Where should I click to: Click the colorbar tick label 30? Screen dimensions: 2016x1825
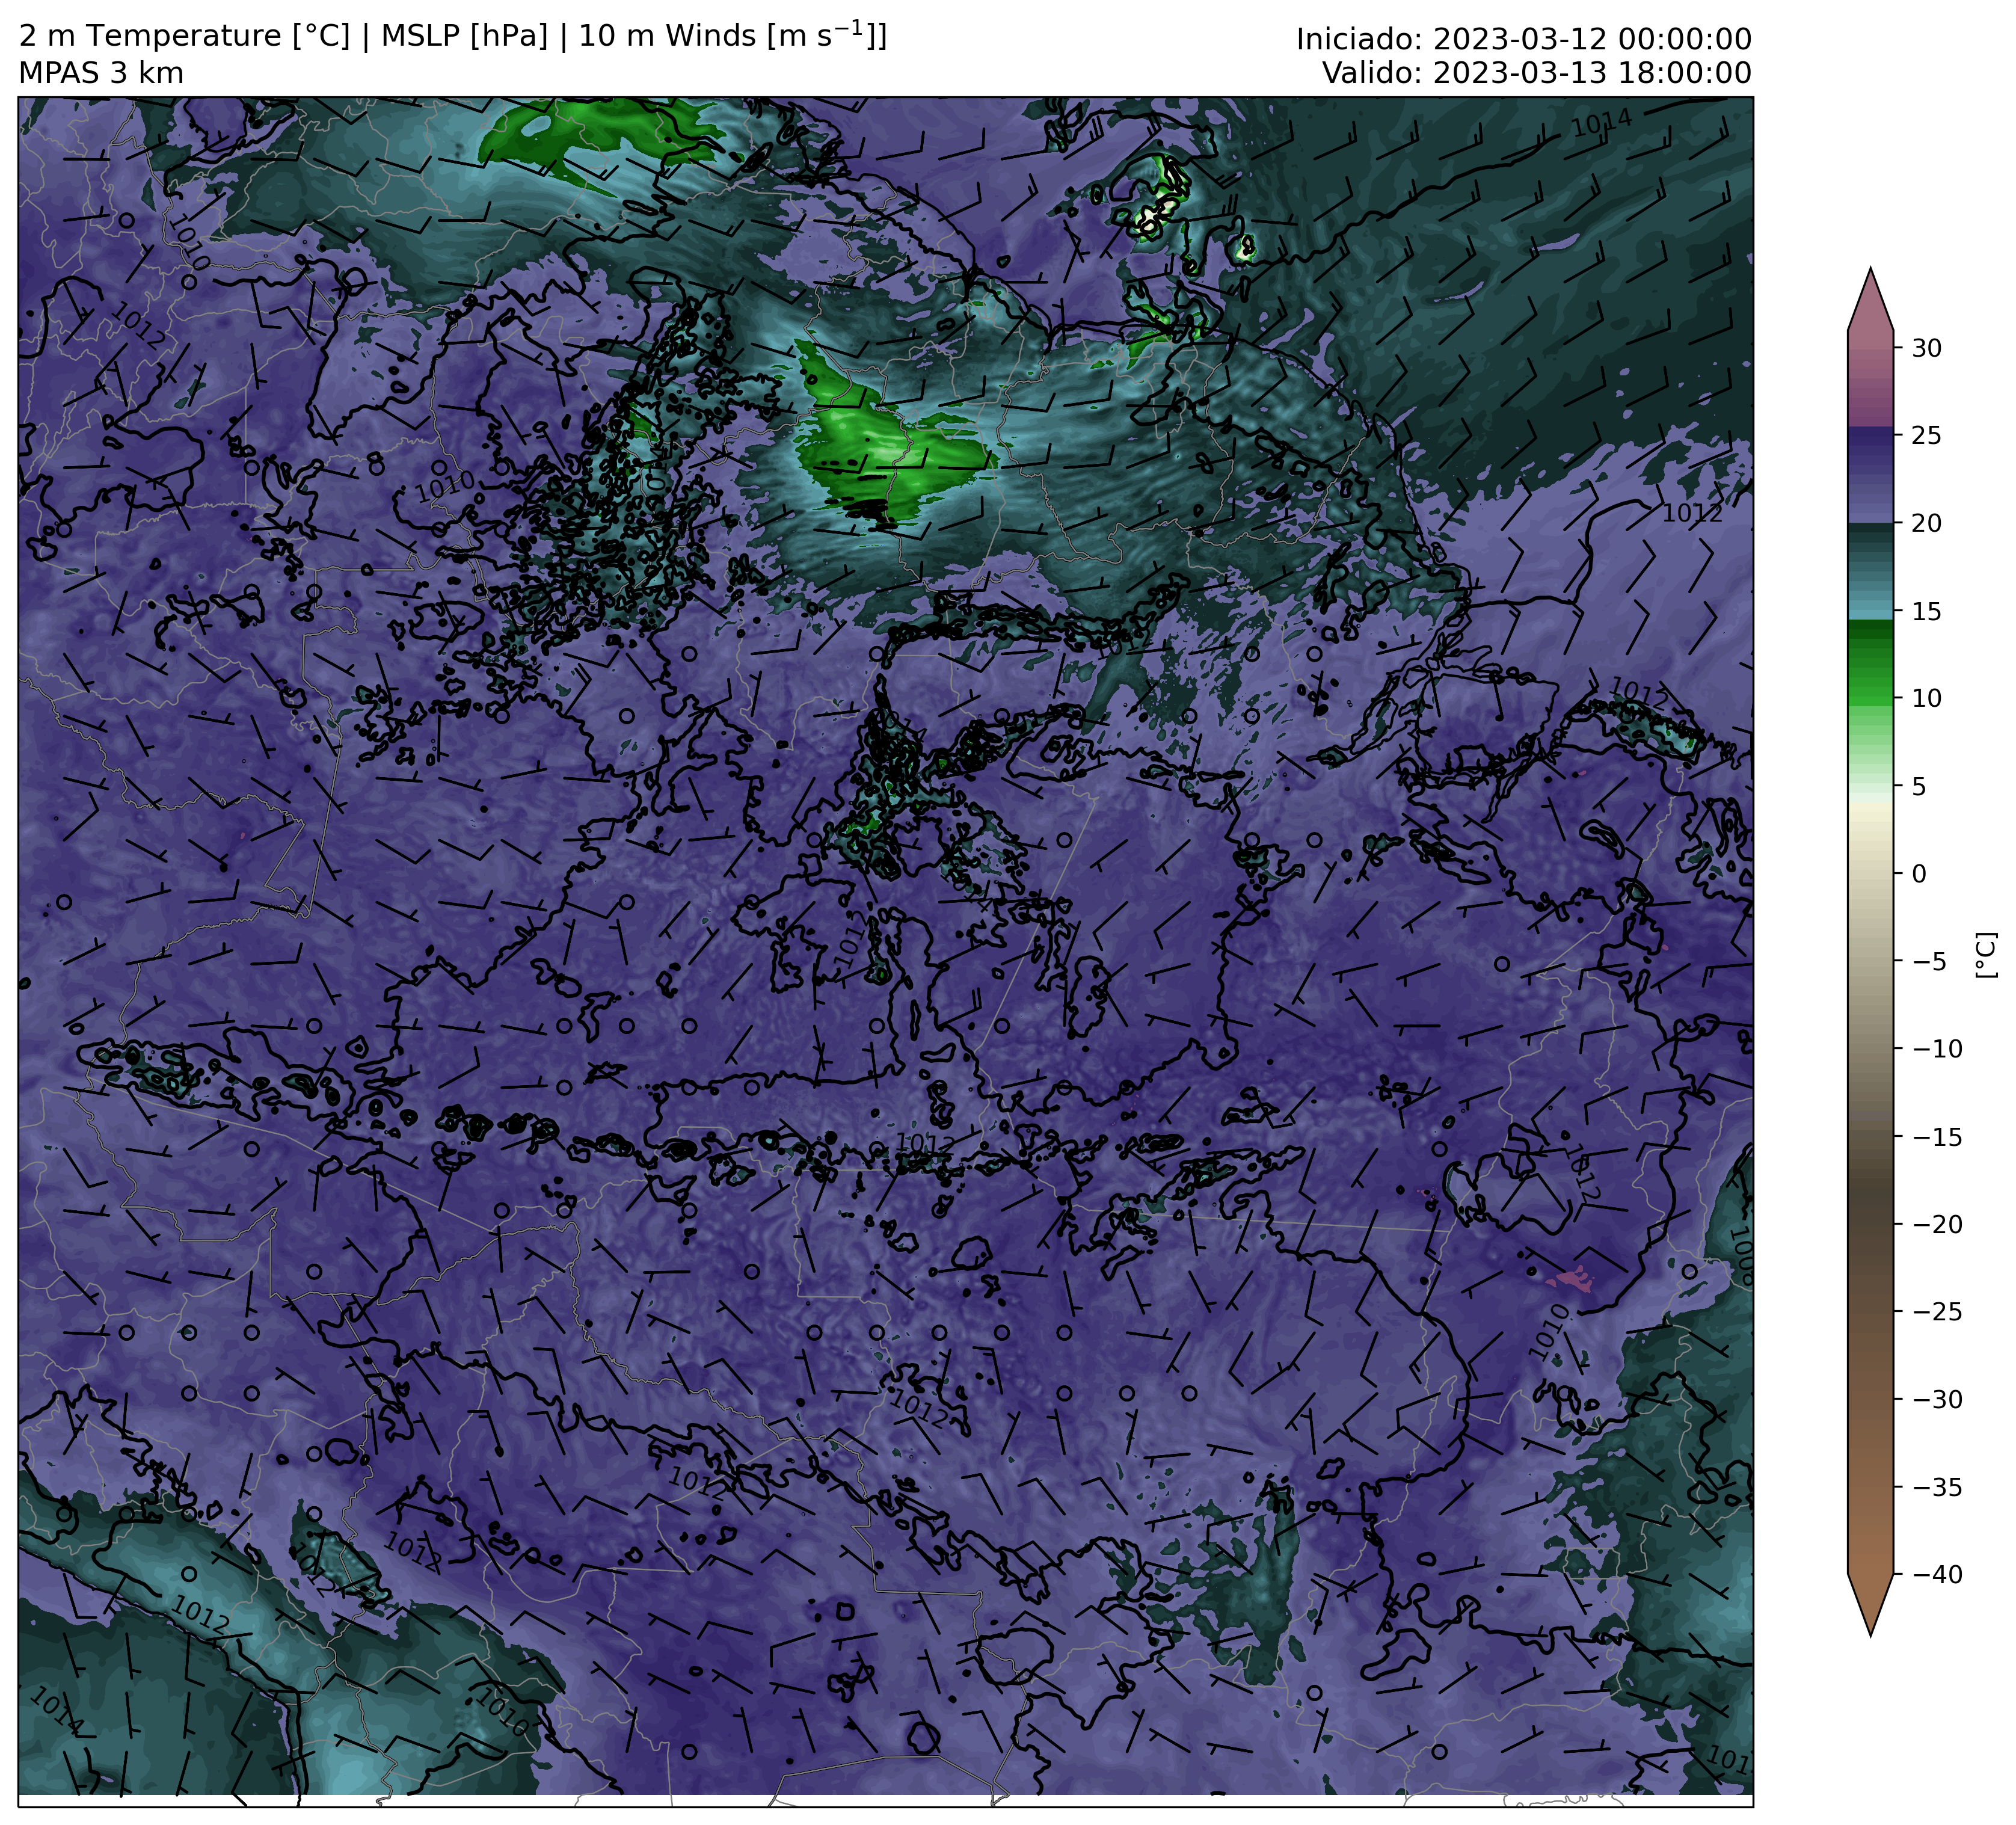click(1927, 348)
